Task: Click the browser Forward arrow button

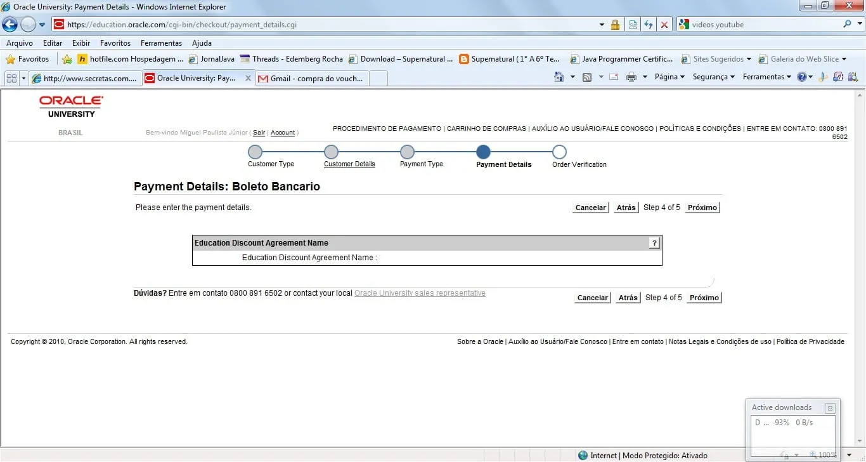Action: pyautogui.click(x=28, y=25)
